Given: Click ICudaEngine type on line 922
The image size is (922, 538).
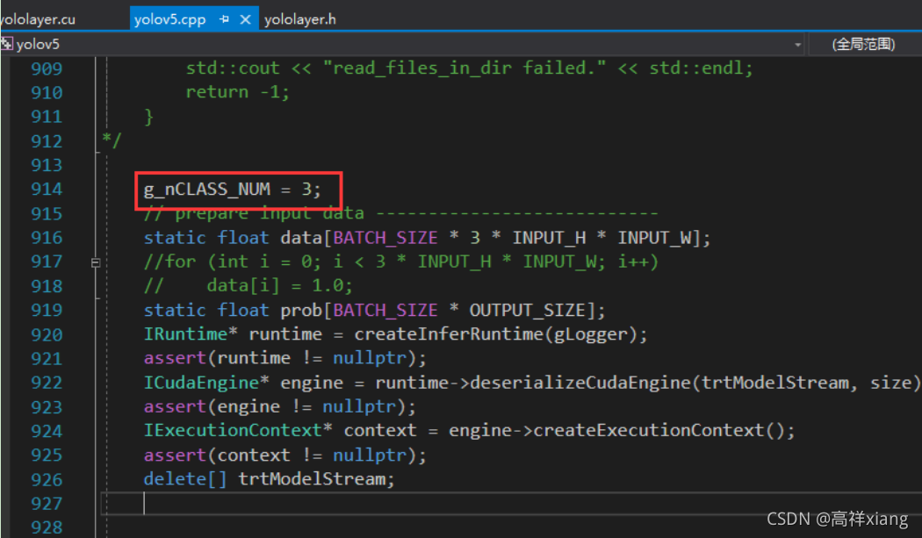Looking at the screenshot, I should 201,383.
